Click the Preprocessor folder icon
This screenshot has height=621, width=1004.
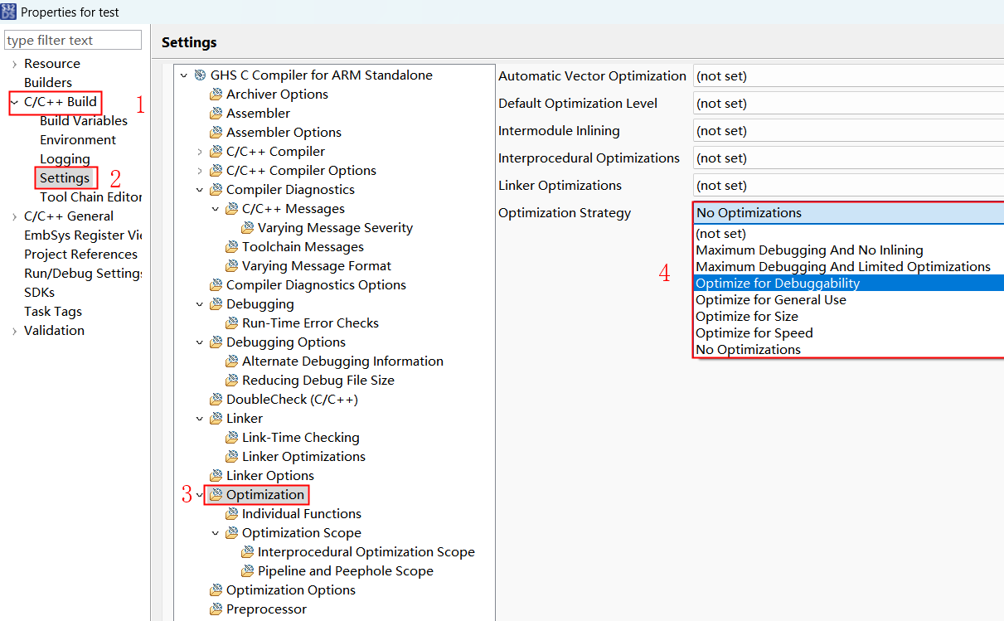coord(216,609)
